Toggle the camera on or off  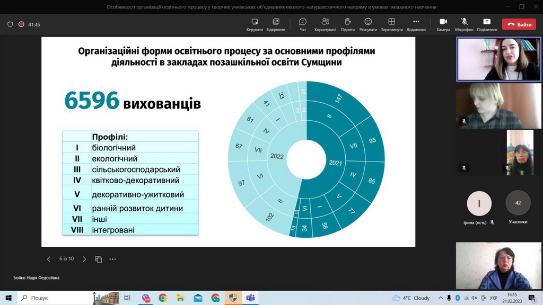coord(443,24)
